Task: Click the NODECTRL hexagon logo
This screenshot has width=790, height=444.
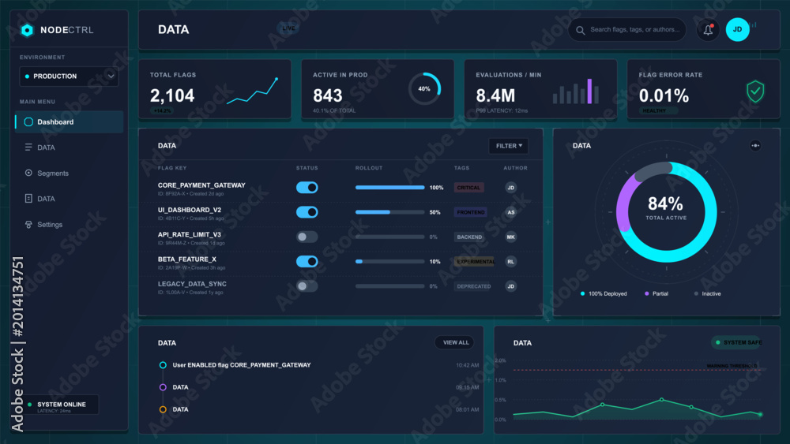Action: 27,30
